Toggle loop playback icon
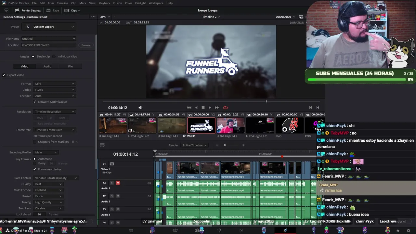 tap(225, 108)
